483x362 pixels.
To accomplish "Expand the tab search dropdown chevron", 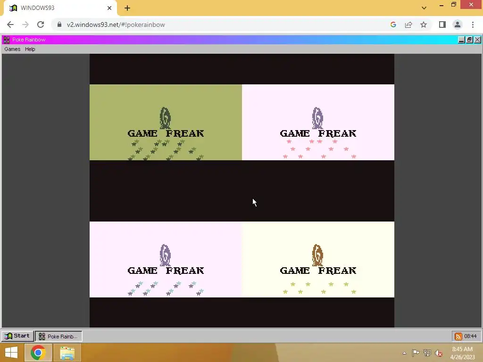I will point(424,8).
